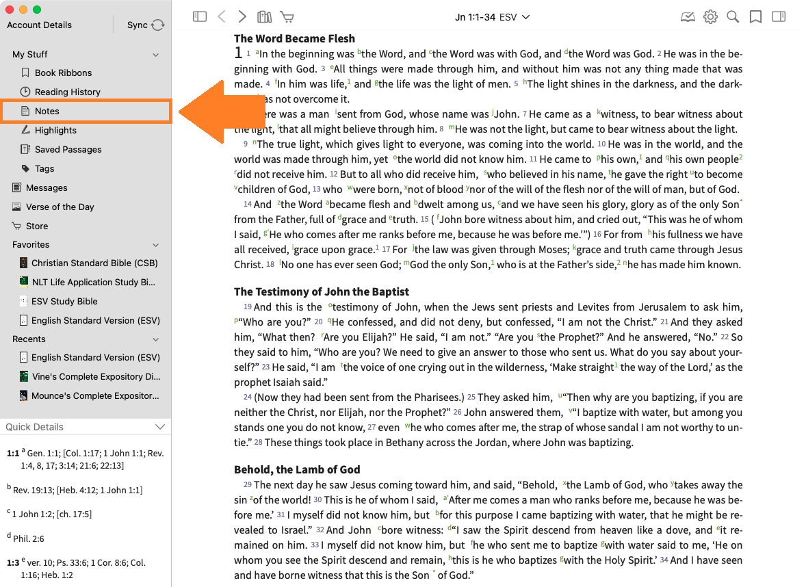The width and height of the screenshot is (806, 587).
Task: Collapse the My Stuff section
Action: (156, 55)
